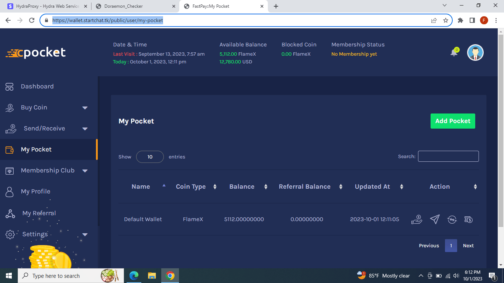504x283 pixels.
Task: Click the Dashboard sidebar icon
Action: pos(10,87)
